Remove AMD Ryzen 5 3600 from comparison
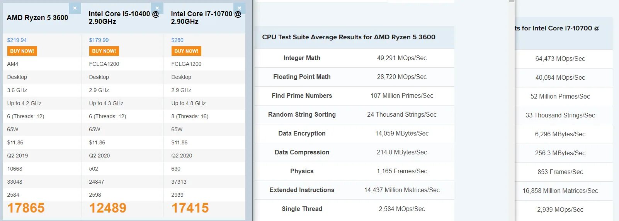The image size is (619, 221). [x=75, y=8]
